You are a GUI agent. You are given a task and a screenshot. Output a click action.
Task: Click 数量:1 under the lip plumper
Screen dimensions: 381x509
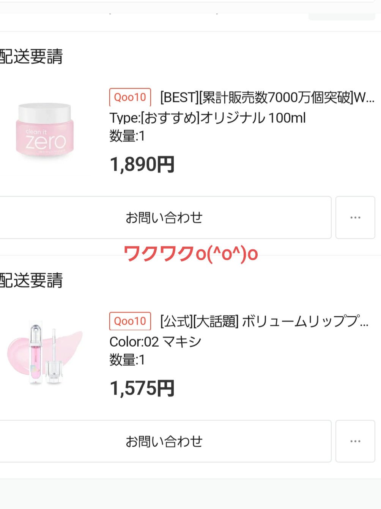[x=127, y=360]
